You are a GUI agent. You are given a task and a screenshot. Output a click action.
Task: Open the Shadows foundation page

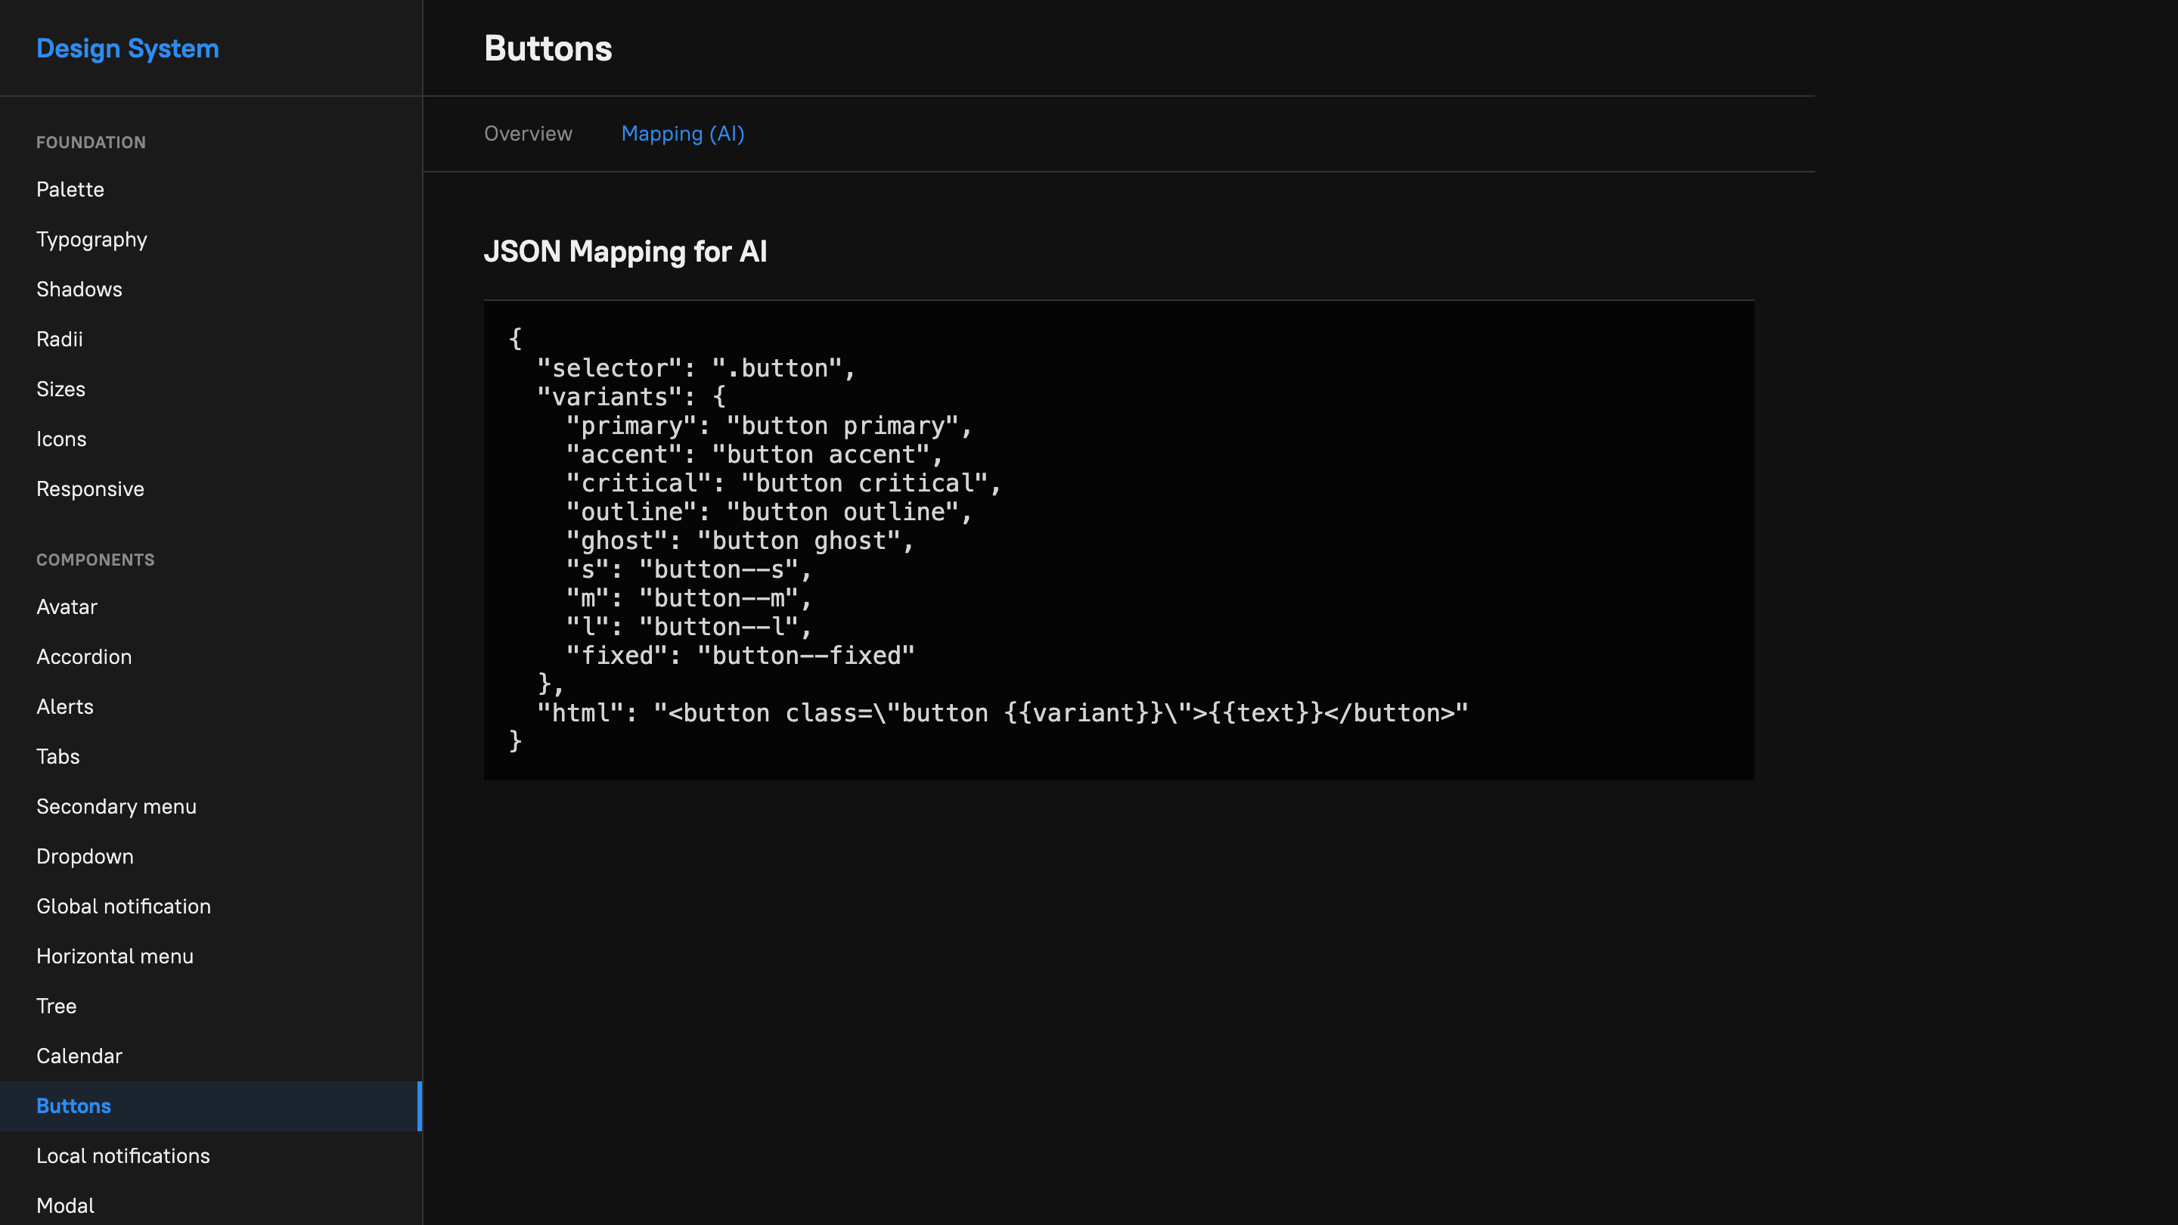coord(210,289)
